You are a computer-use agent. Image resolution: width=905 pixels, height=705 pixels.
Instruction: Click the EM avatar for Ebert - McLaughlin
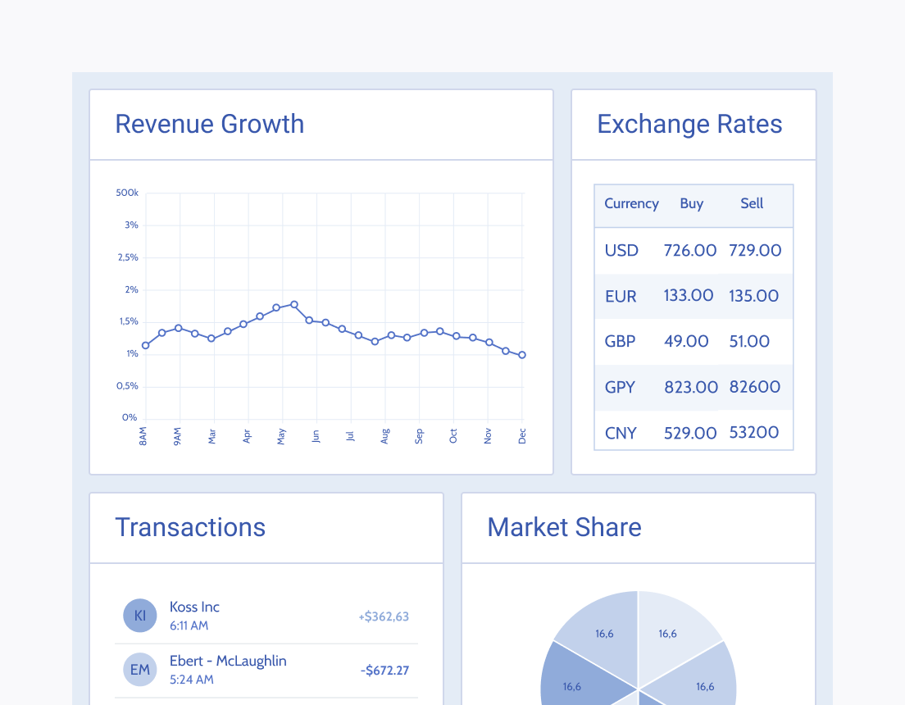[x=139, y=669]
